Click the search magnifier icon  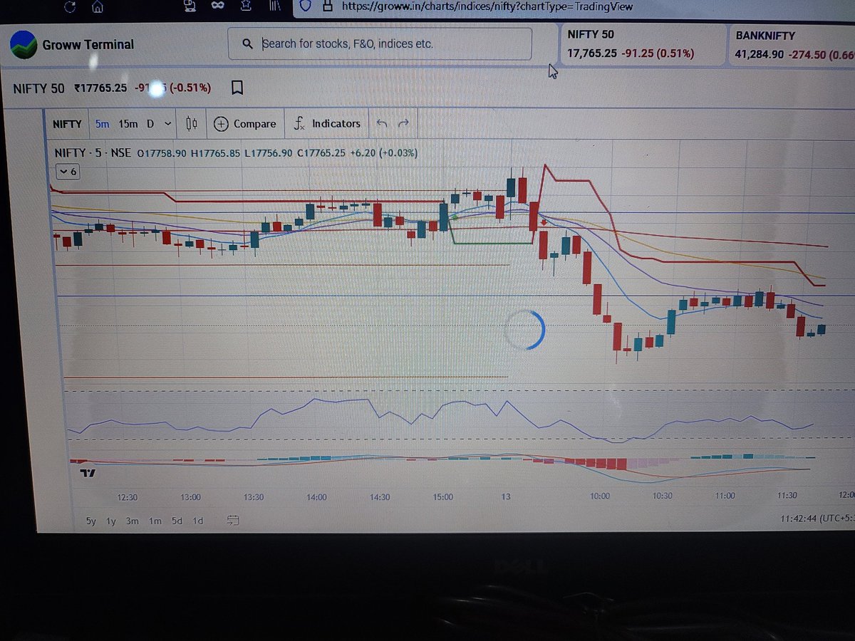(x=248, y=44)
